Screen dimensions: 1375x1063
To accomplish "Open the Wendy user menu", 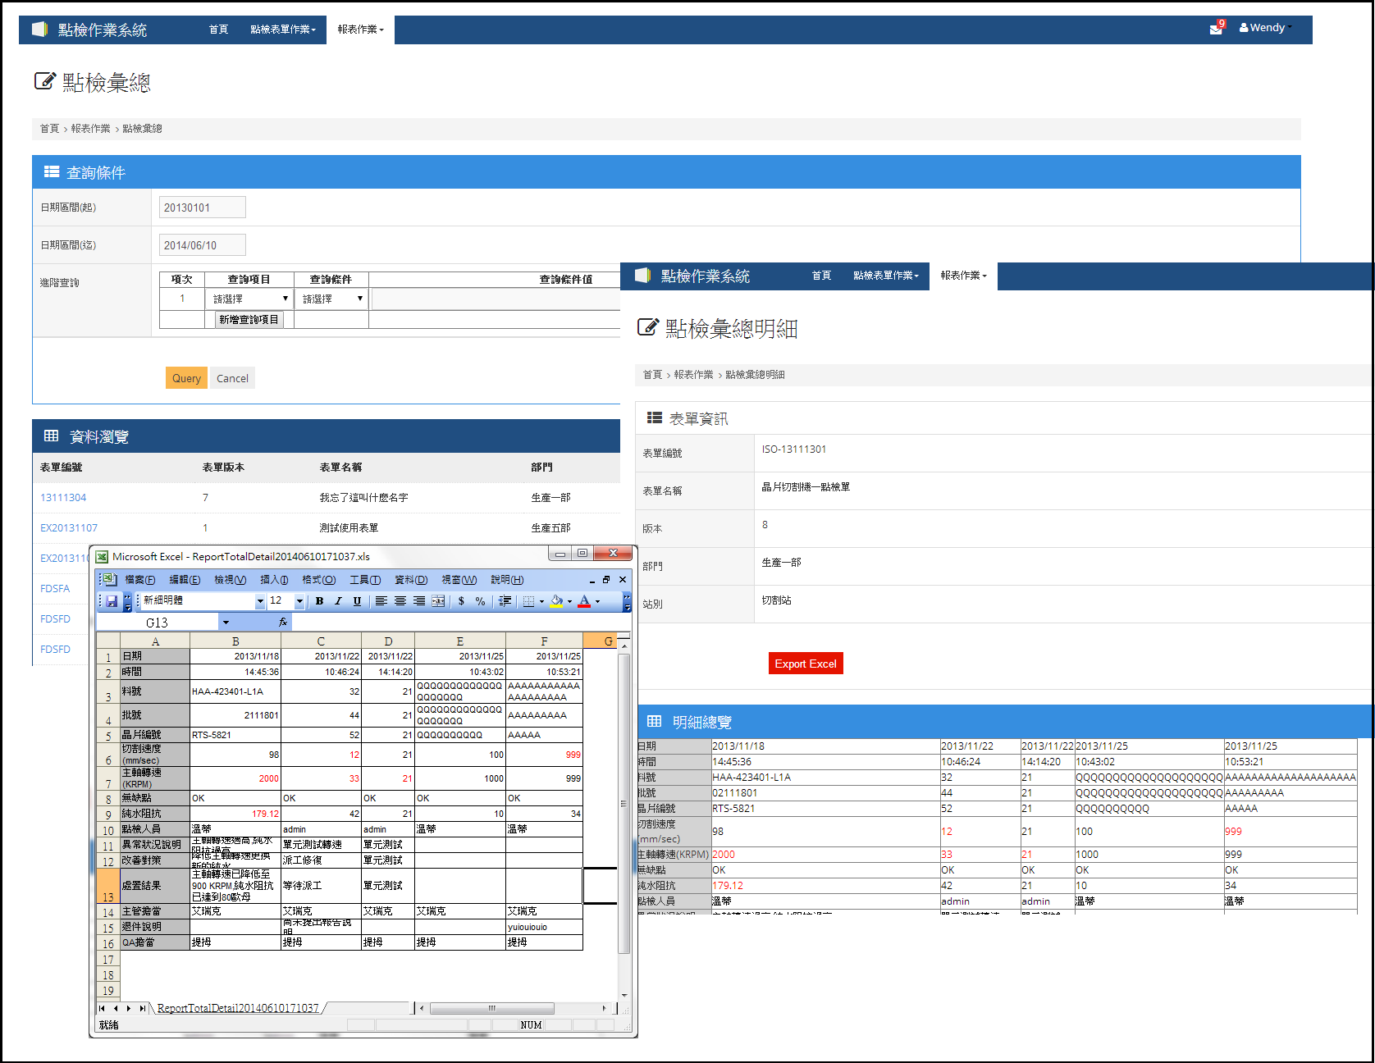I will pos(1265,28).
